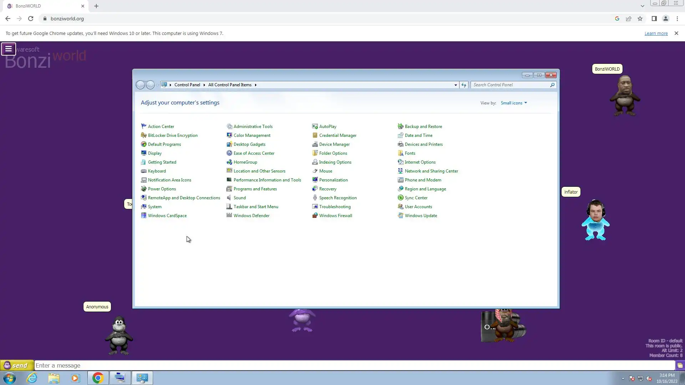
Task: Click the Windows Update icon
Action: point(400,216)
